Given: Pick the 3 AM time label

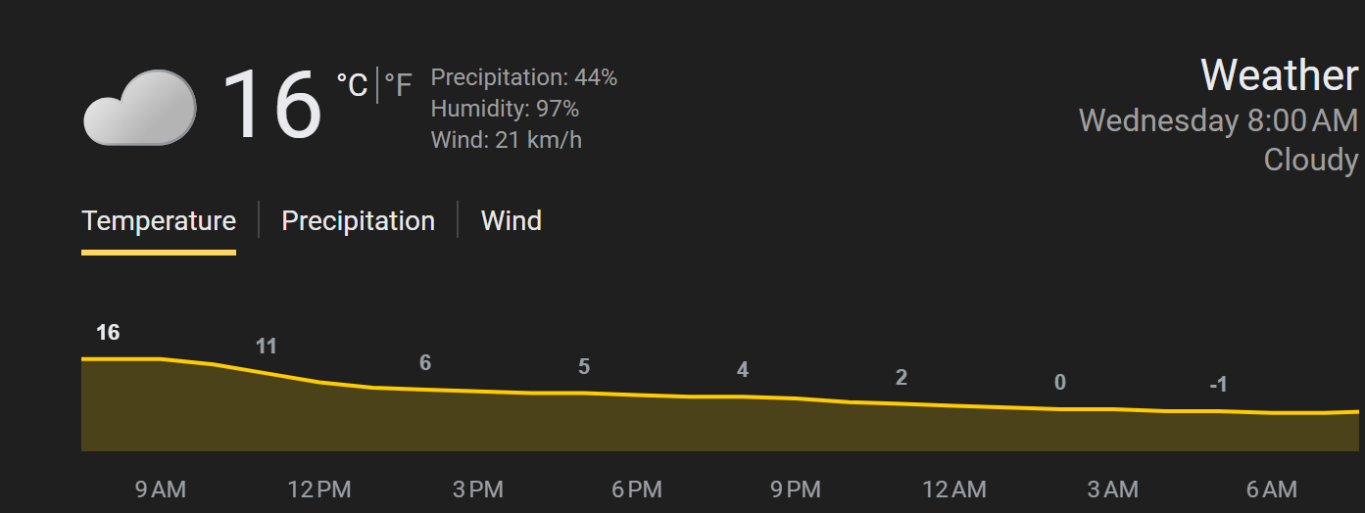Looking at the screenshot, I should coord(1113,490).
